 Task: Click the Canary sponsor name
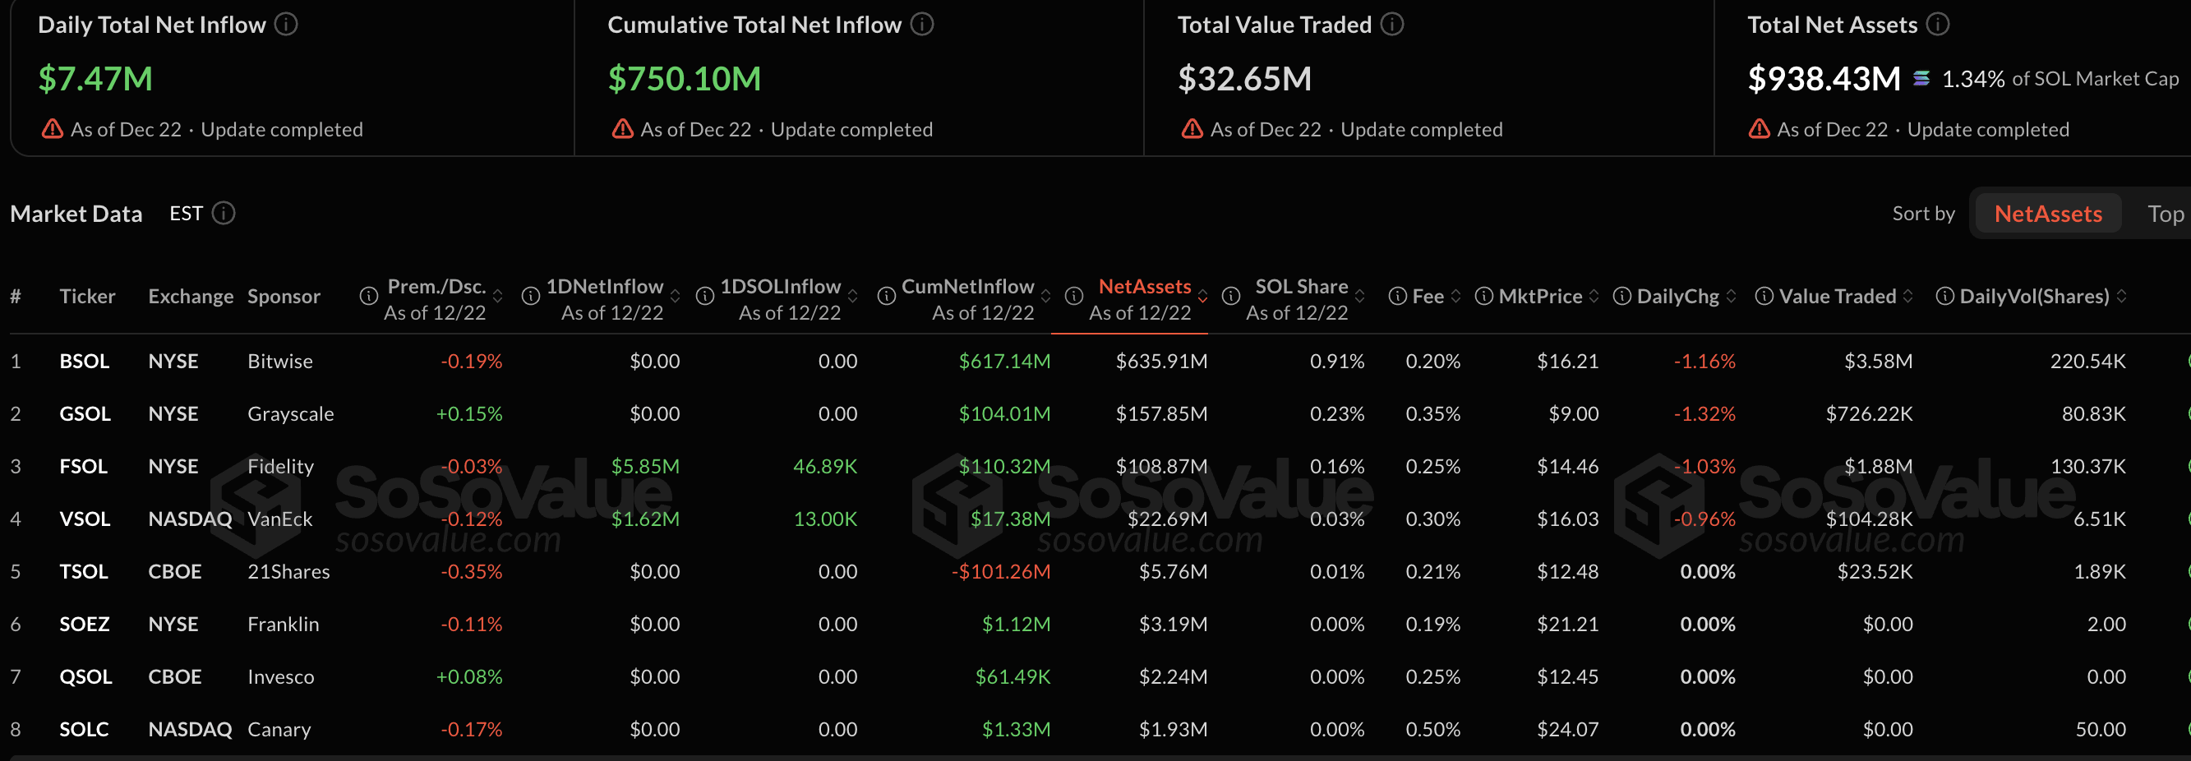[279, 731]
